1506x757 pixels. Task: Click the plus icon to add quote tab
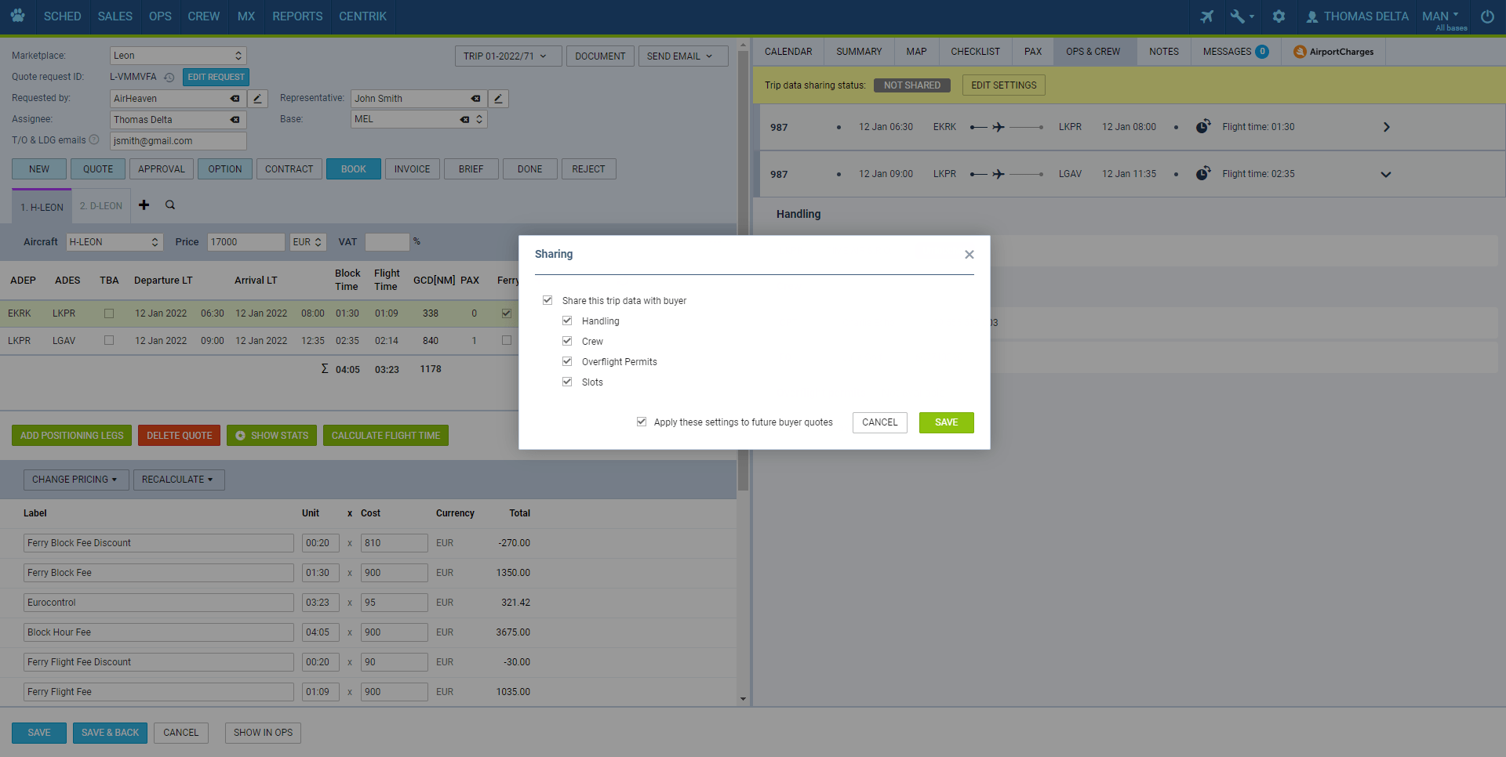click(x=144, y=205)
